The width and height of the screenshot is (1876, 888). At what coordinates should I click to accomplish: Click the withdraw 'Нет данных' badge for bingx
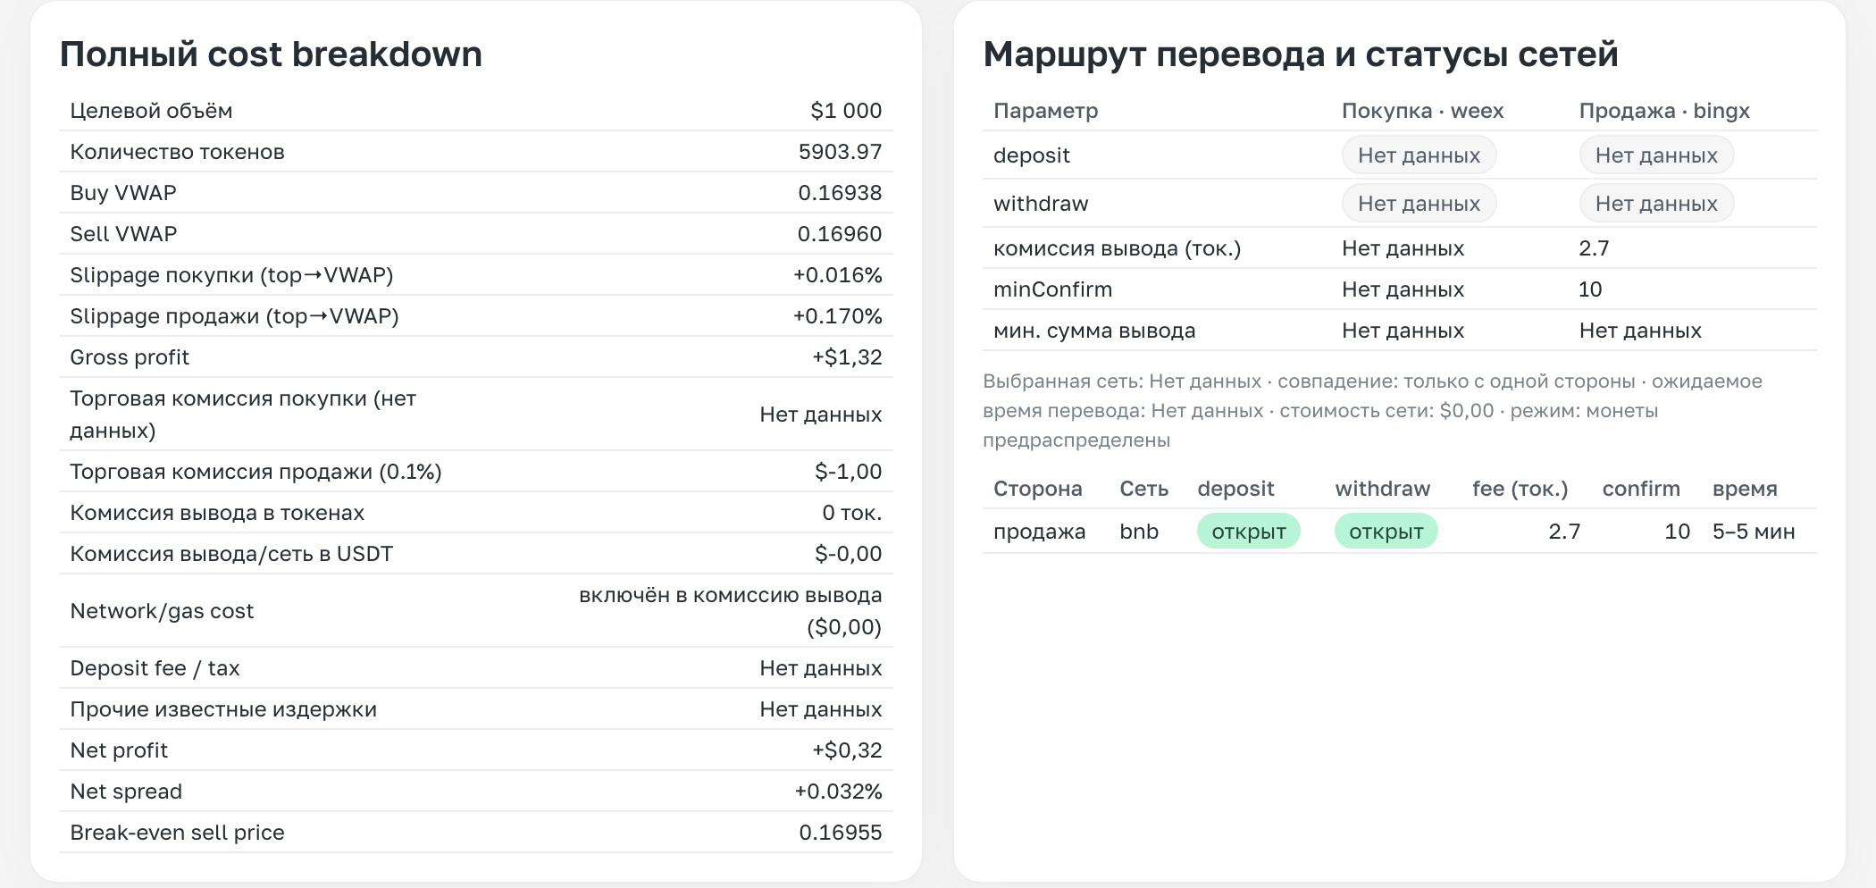[x=1656, y=204]
